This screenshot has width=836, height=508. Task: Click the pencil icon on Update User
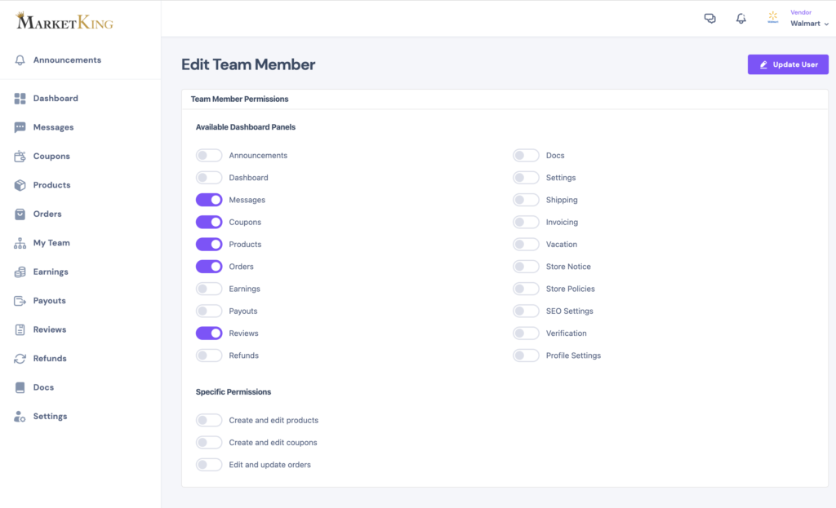tap(763, 64)
